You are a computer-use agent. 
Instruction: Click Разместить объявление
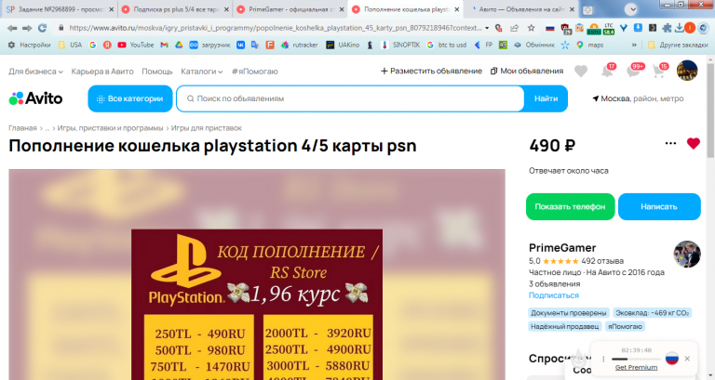[x=431, y=71]
